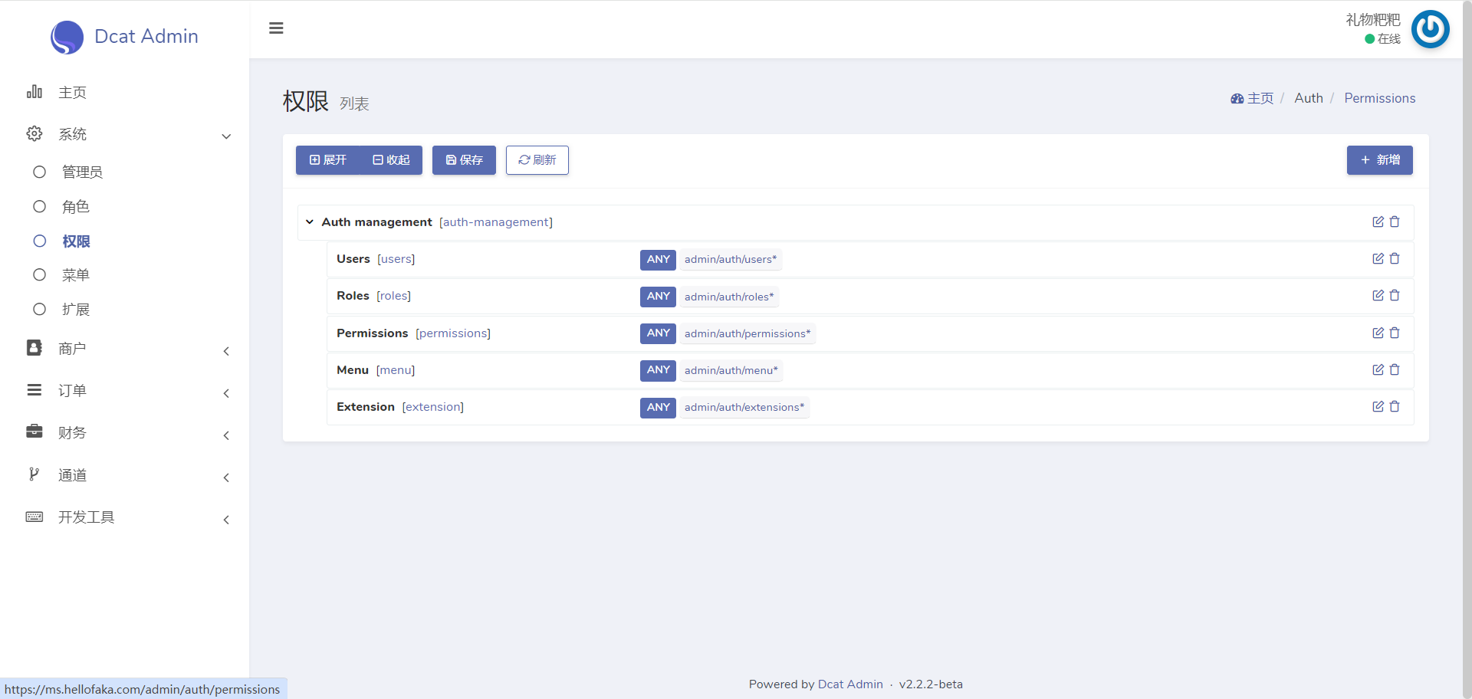Click edit icon for Auth management row
Viewport: 1472px width, 699px height.
[x=1378, y=222]
